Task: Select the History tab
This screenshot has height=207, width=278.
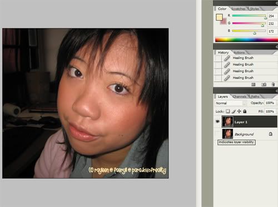Action: (x=223, y=52)
